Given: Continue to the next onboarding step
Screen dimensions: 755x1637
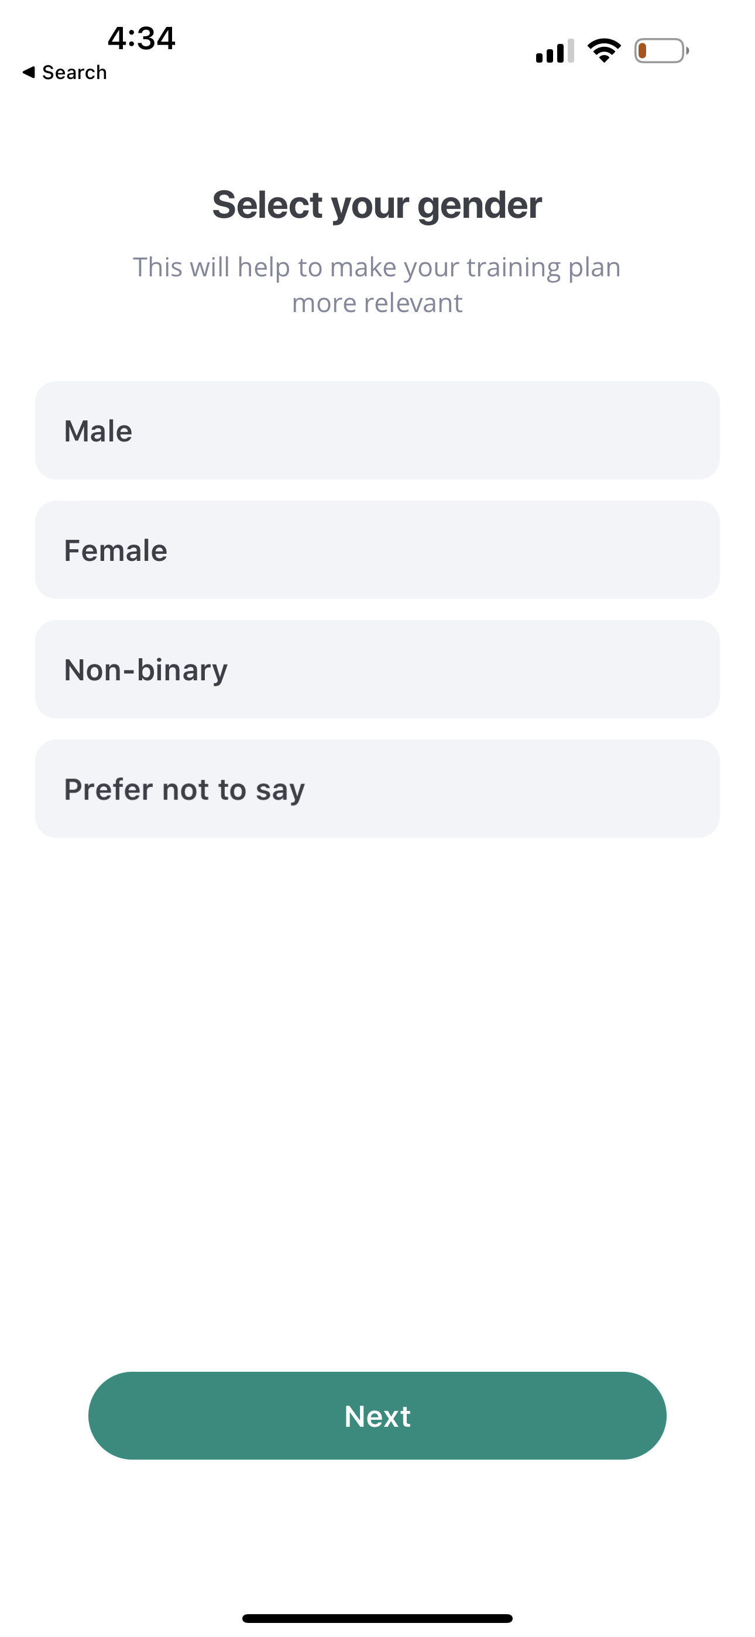Looking at the screenshot, I should click(x=377, y=1416).
